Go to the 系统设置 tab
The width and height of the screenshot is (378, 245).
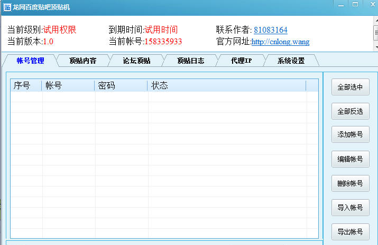coord(291,61)
